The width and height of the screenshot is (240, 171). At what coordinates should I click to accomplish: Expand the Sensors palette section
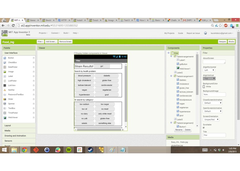pyautogui.click(x=19, y=141)
